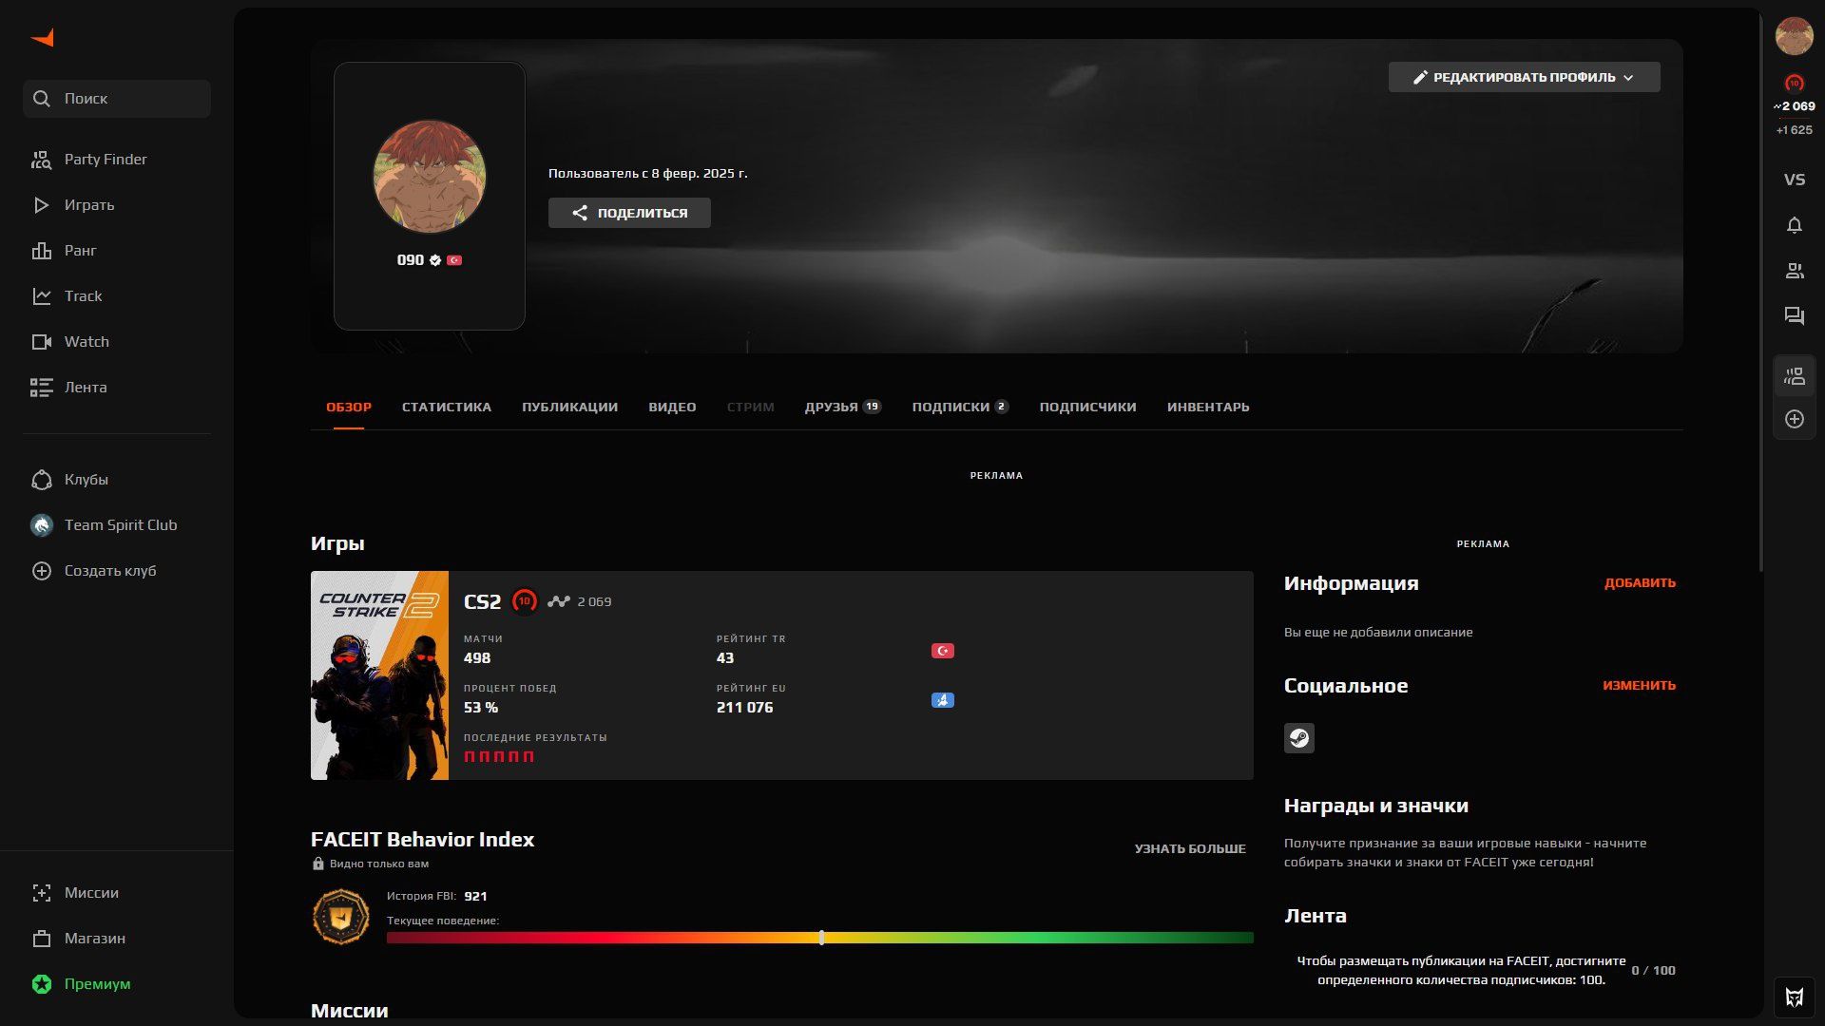
Task: Click the Играть play triangle icon
Action: 41,205
